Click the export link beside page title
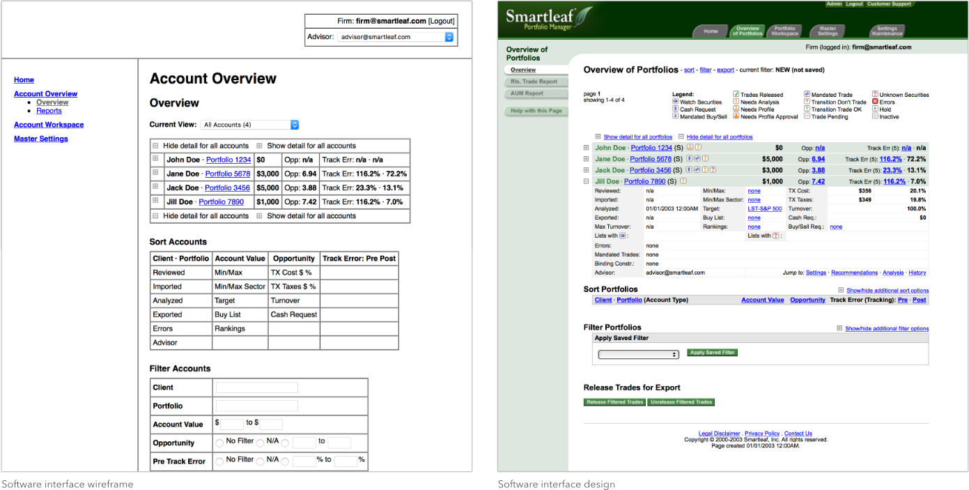This screenshot has height=490, width=969. (725, 70)
